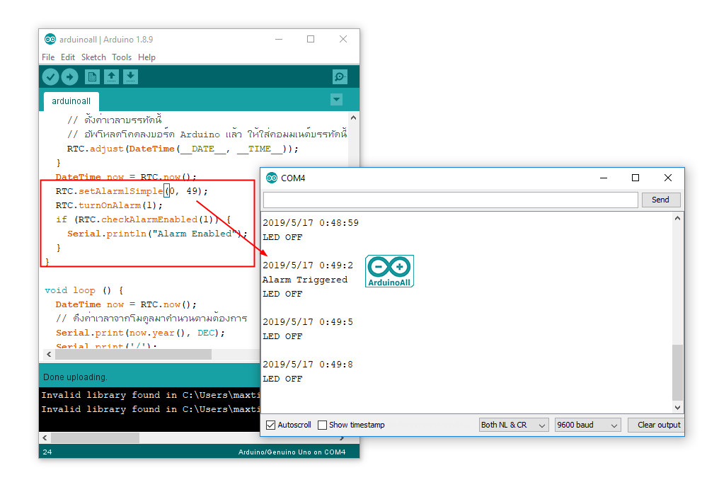Maximize the COM4 serial monitor window
The height and width of the screenshot is (492, 719).
coord(635,178)
